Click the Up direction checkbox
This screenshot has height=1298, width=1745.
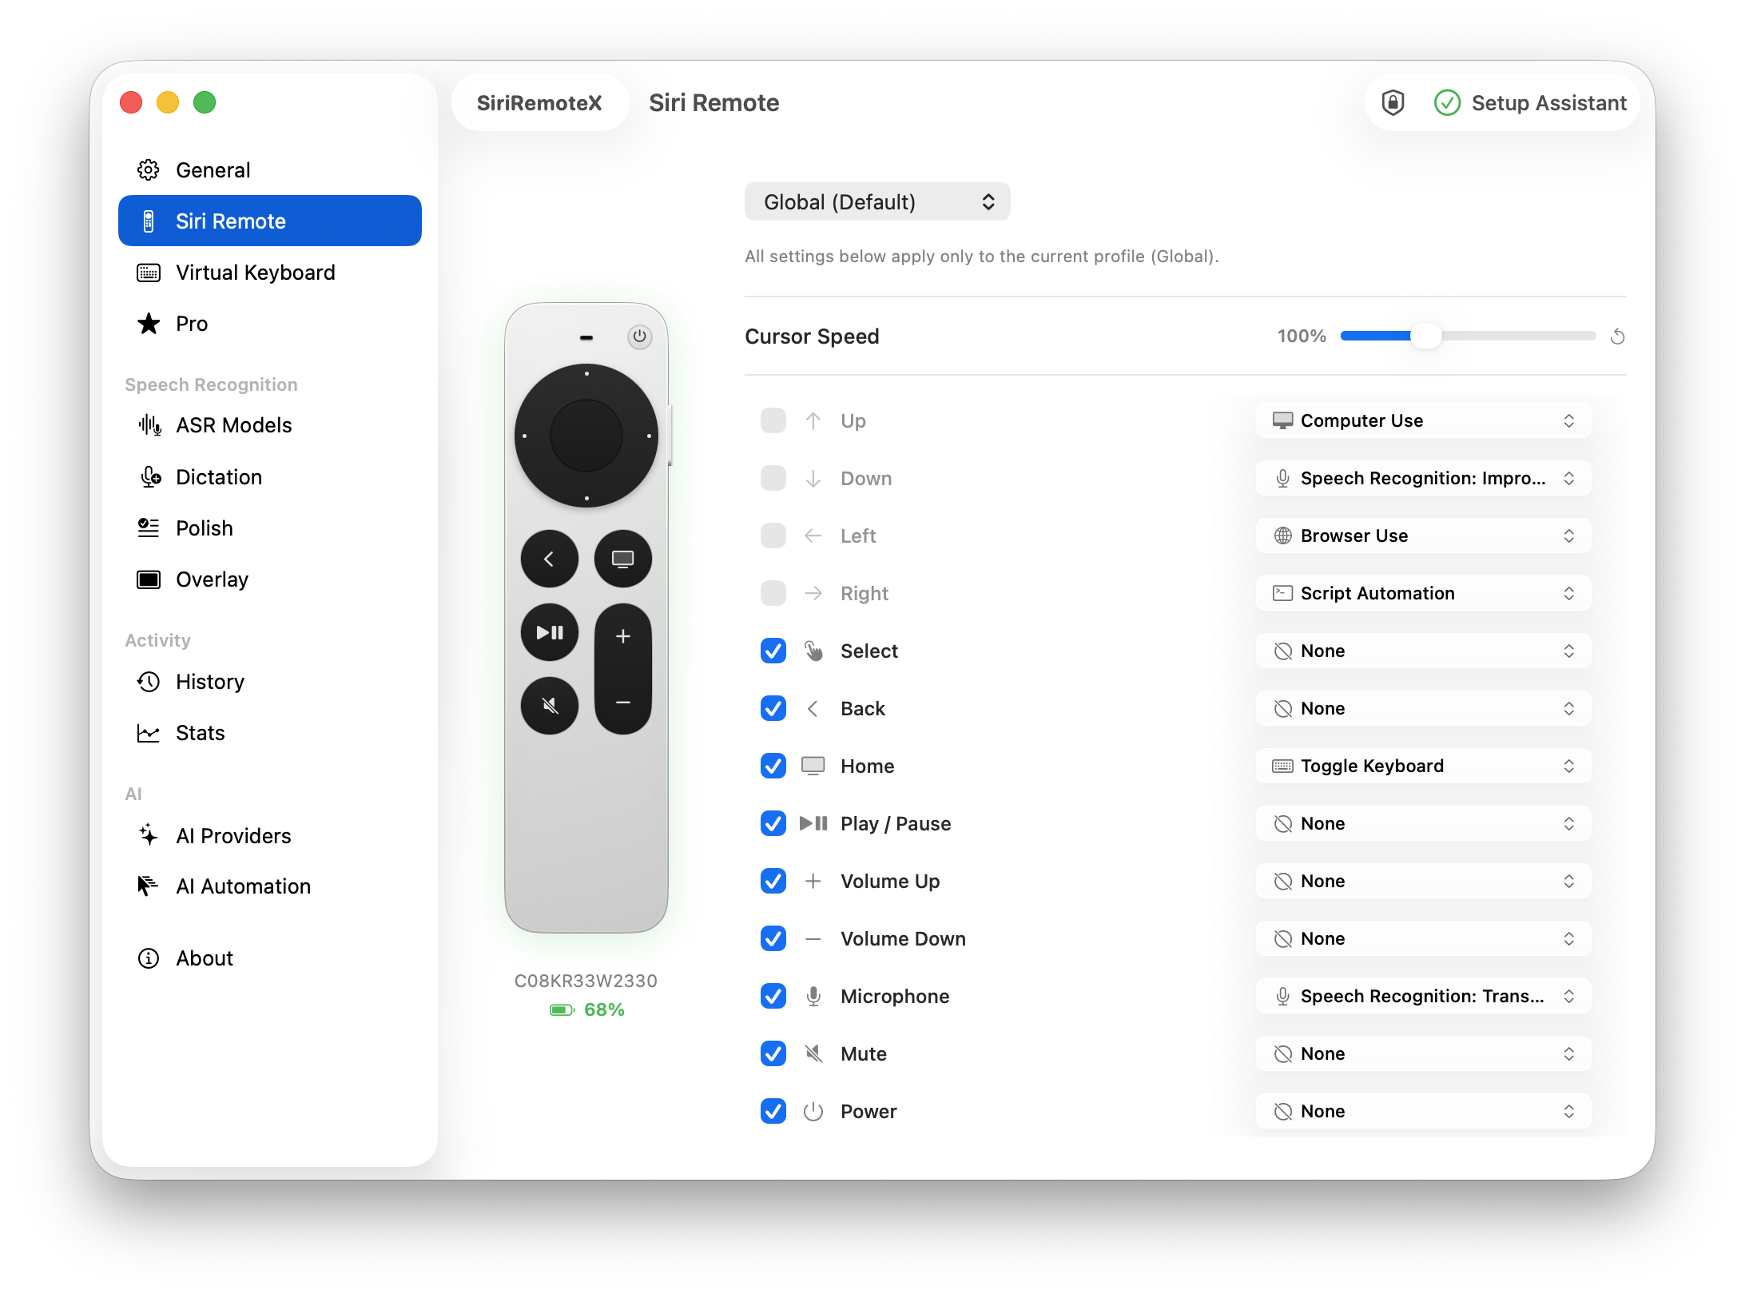[773, 421]
